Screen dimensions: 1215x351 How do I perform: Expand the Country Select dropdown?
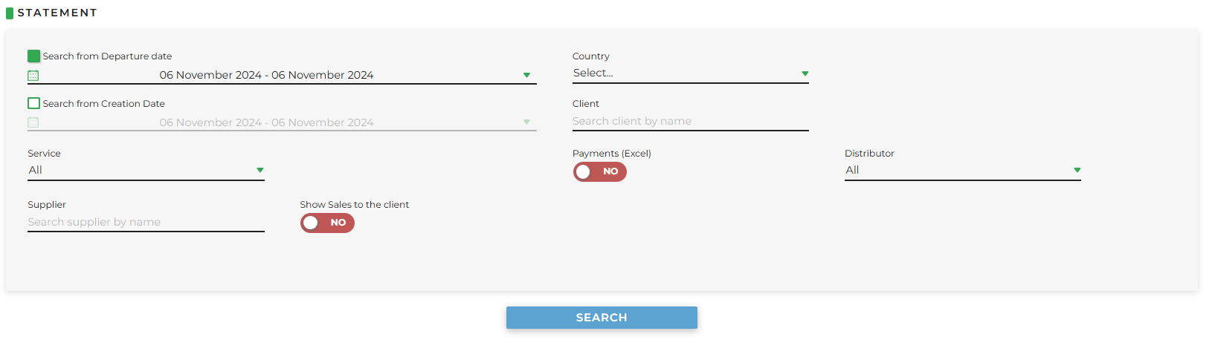[691, 73]
